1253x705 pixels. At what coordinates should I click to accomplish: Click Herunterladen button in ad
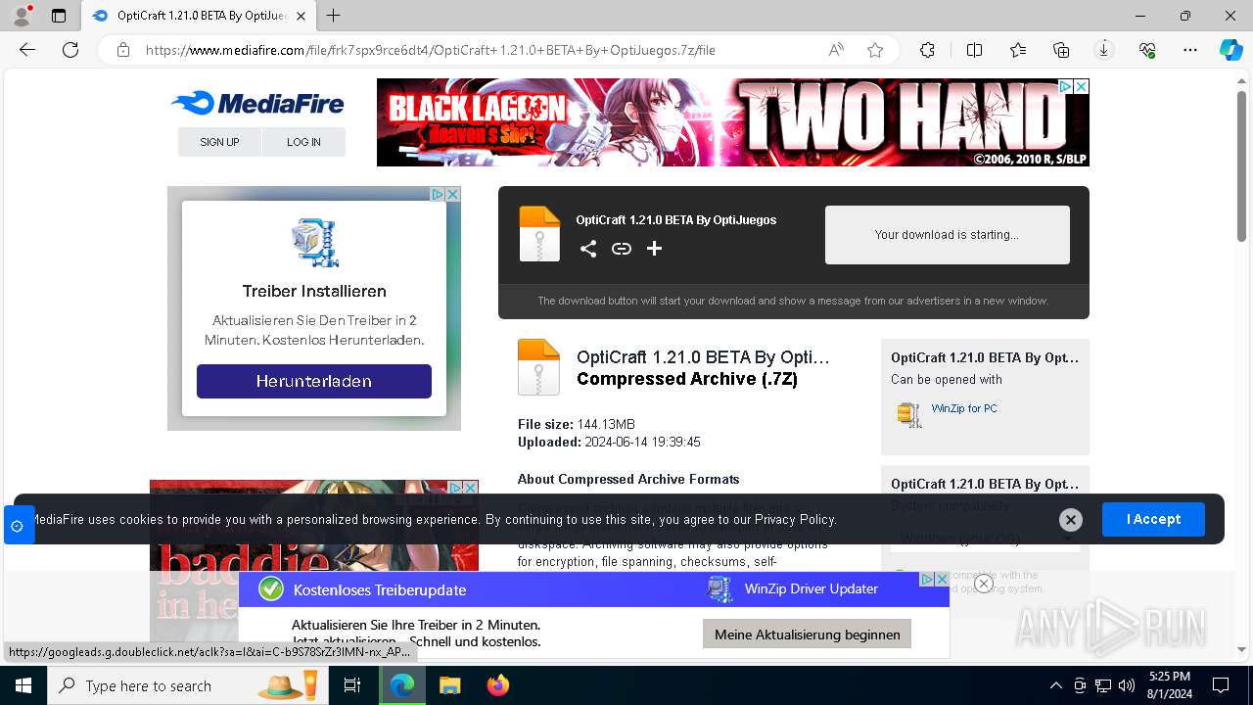[314, 381]
